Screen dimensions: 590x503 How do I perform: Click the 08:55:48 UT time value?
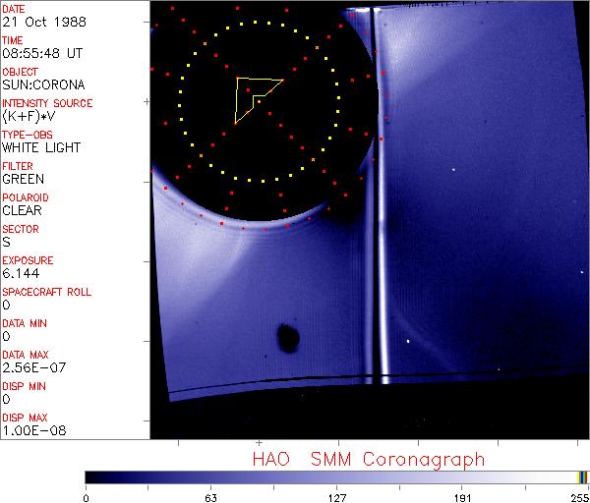click(x=40, y=53)
